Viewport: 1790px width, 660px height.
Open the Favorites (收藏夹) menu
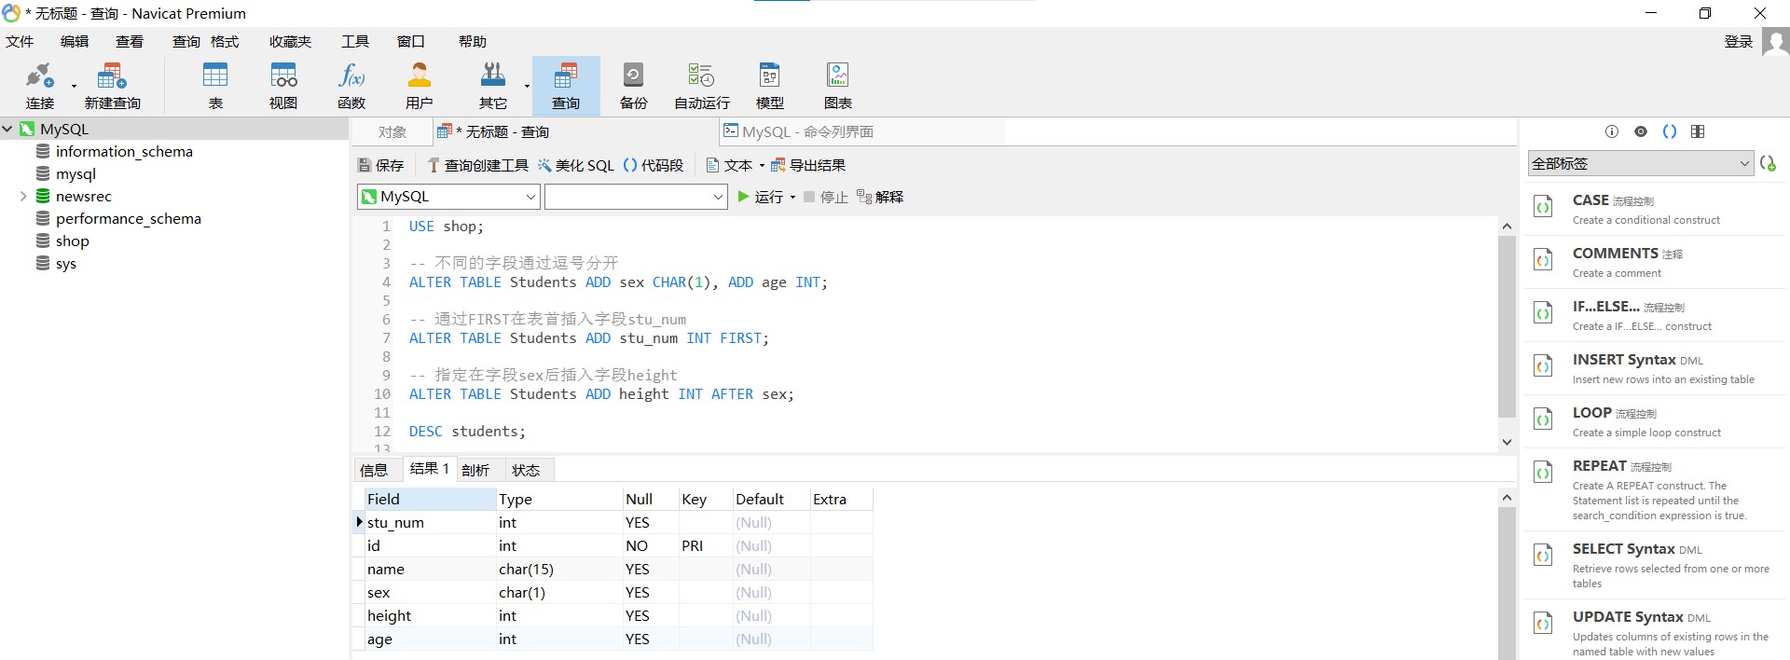click(x=290, y=42)
